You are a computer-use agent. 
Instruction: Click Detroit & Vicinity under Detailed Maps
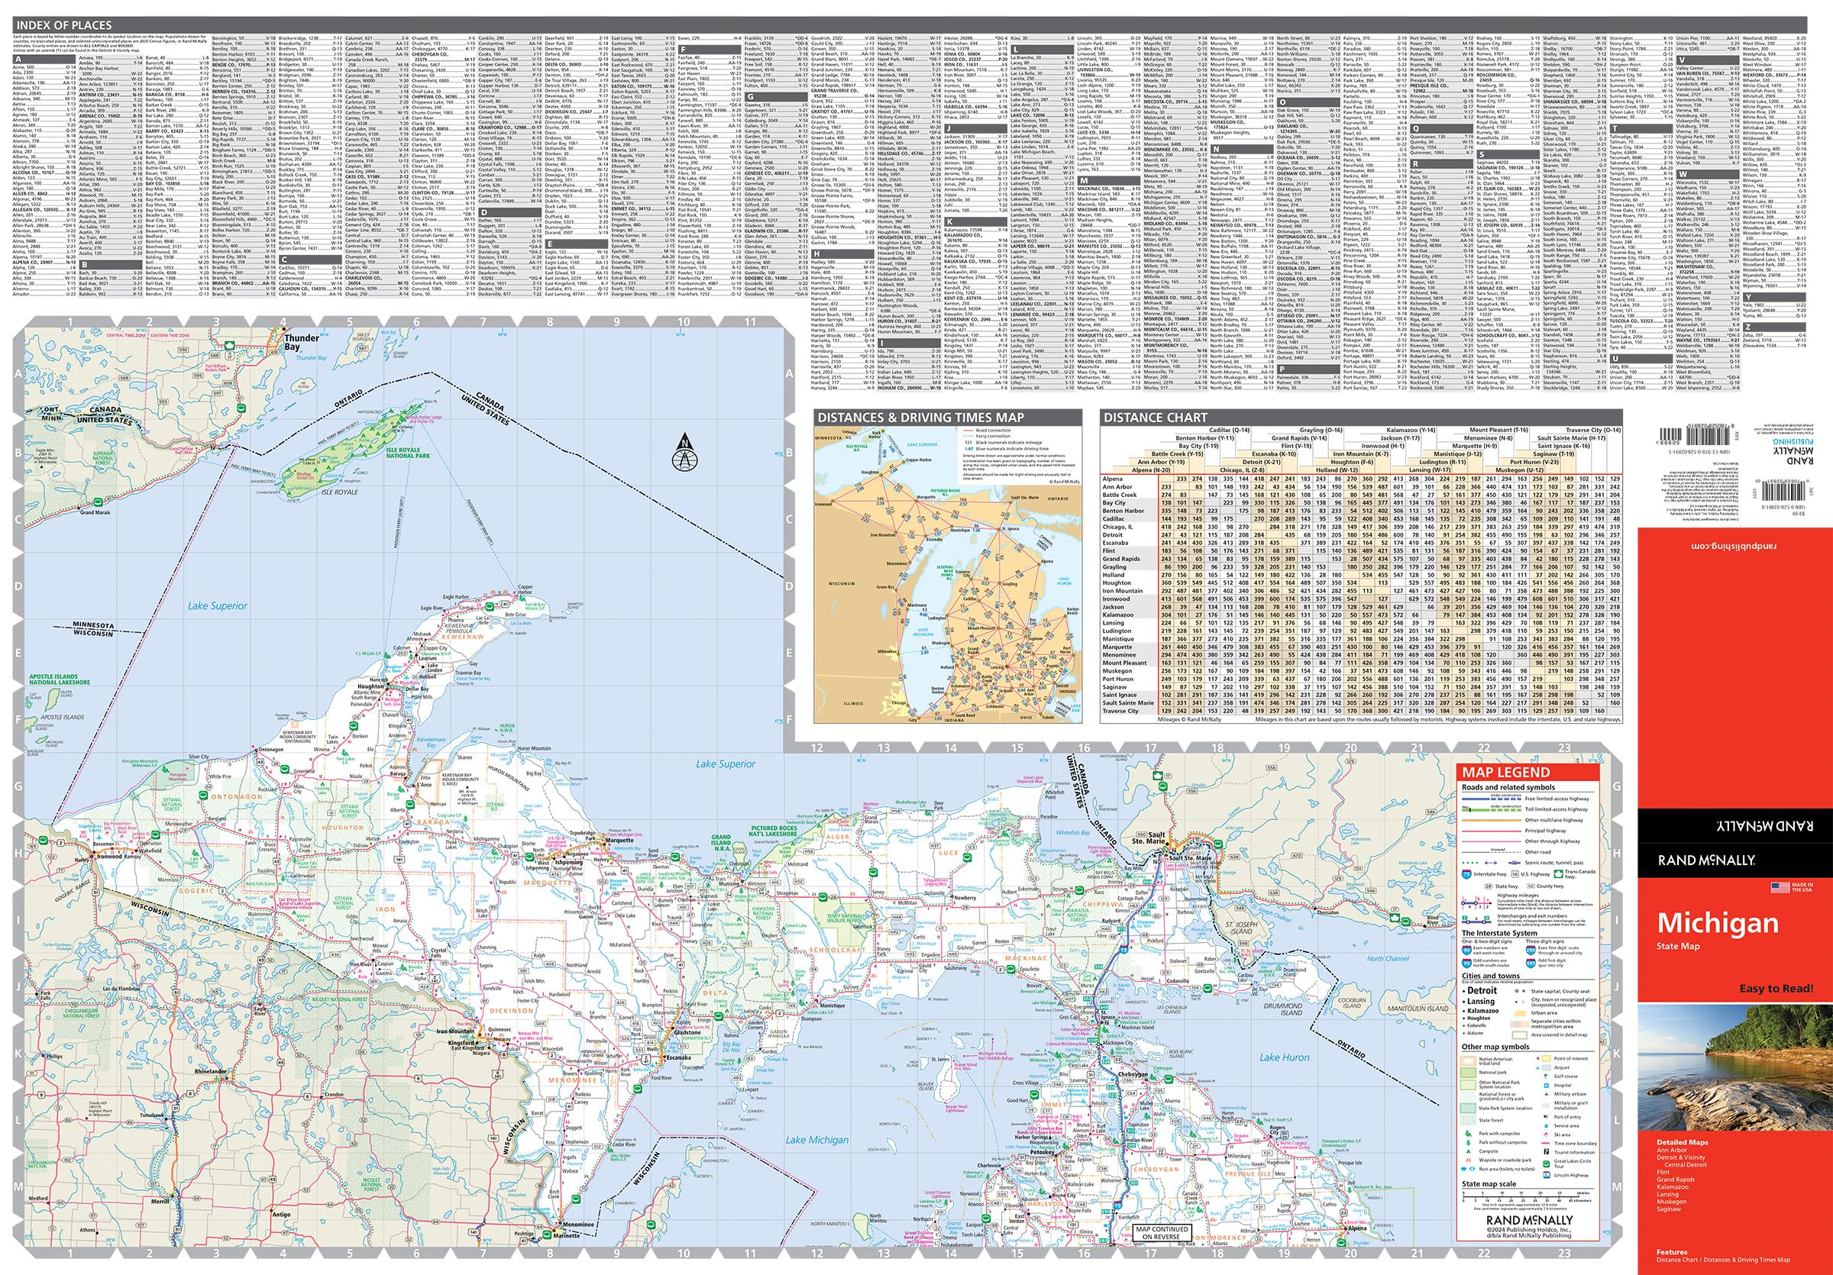coord(1681,1157)
